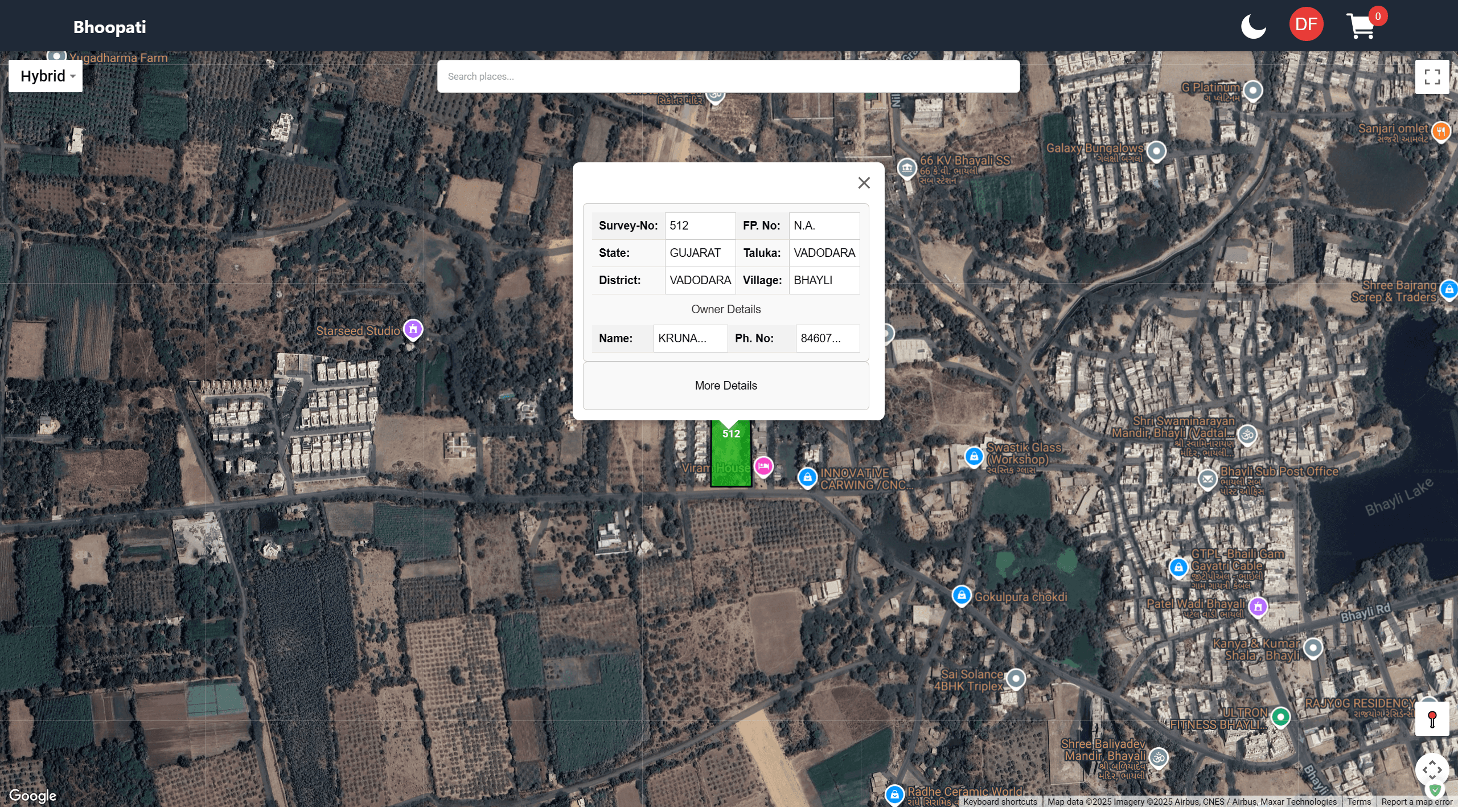Viewport: 1458px width, 807px height.
Task: Open the shopping cart
Action: tap(1362, 26)
